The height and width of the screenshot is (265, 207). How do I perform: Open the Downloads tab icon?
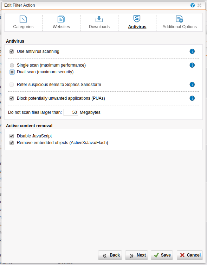tap(99, 19)
